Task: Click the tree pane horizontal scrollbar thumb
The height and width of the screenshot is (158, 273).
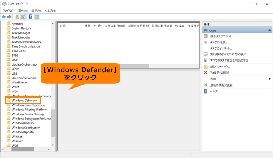Action: pyautogui.click(x=23, y=149)
